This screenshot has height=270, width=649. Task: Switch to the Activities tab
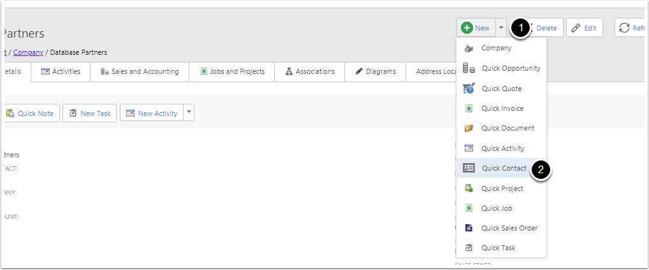[x=61, y=71]
